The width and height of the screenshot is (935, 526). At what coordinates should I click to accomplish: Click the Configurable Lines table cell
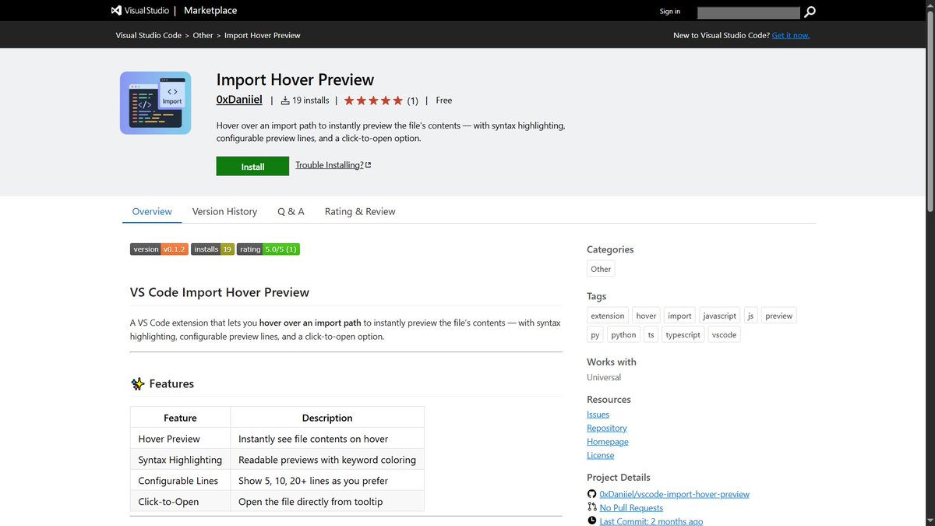click(x=180, y=481)
